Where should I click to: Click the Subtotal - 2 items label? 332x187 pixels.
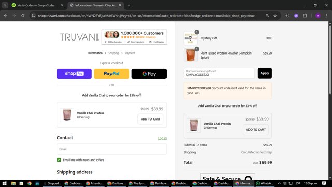195,145
